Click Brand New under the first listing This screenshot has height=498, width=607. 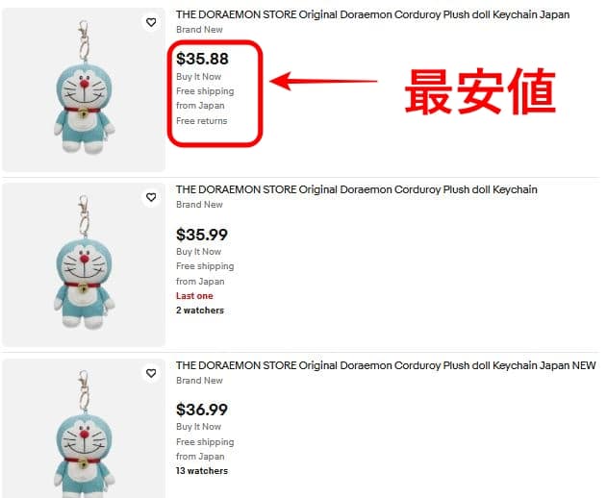coord(199,30)
